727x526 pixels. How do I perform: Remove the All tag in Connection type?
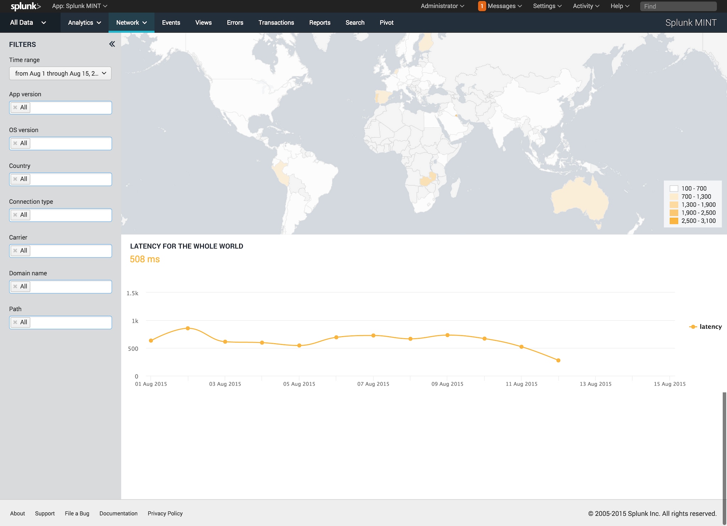[15, 215]
